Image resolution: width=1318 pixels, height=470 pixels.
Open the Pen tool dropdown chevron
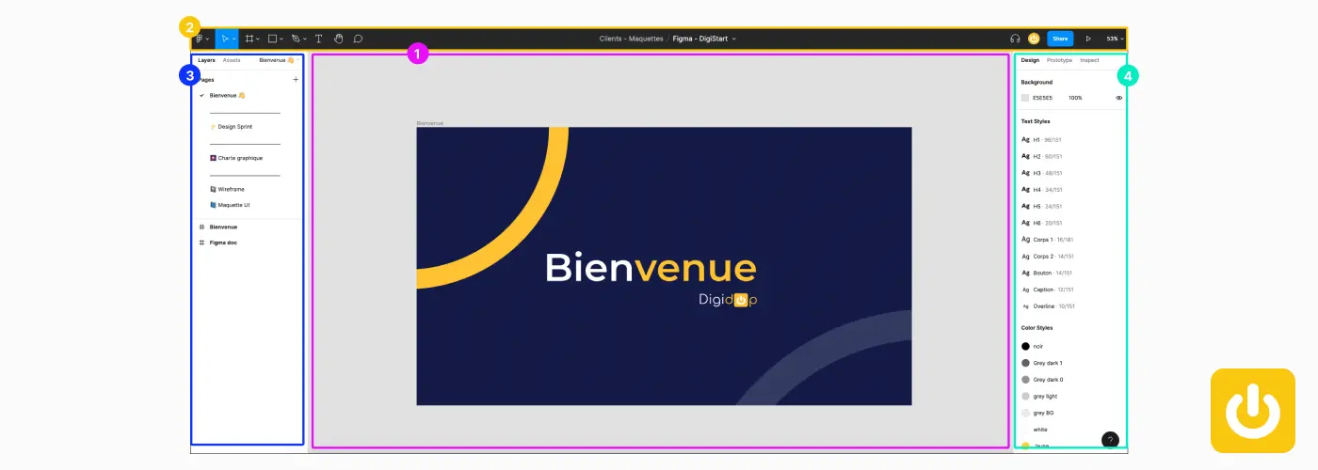[x=305, y=39]
